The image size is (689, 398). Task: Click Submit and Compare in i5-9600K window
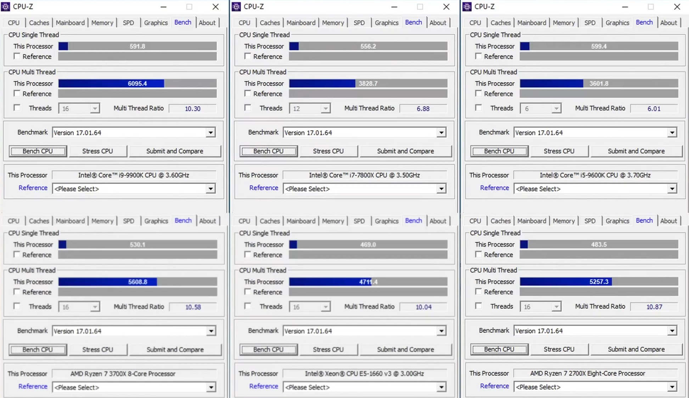[x=636, y=151]
